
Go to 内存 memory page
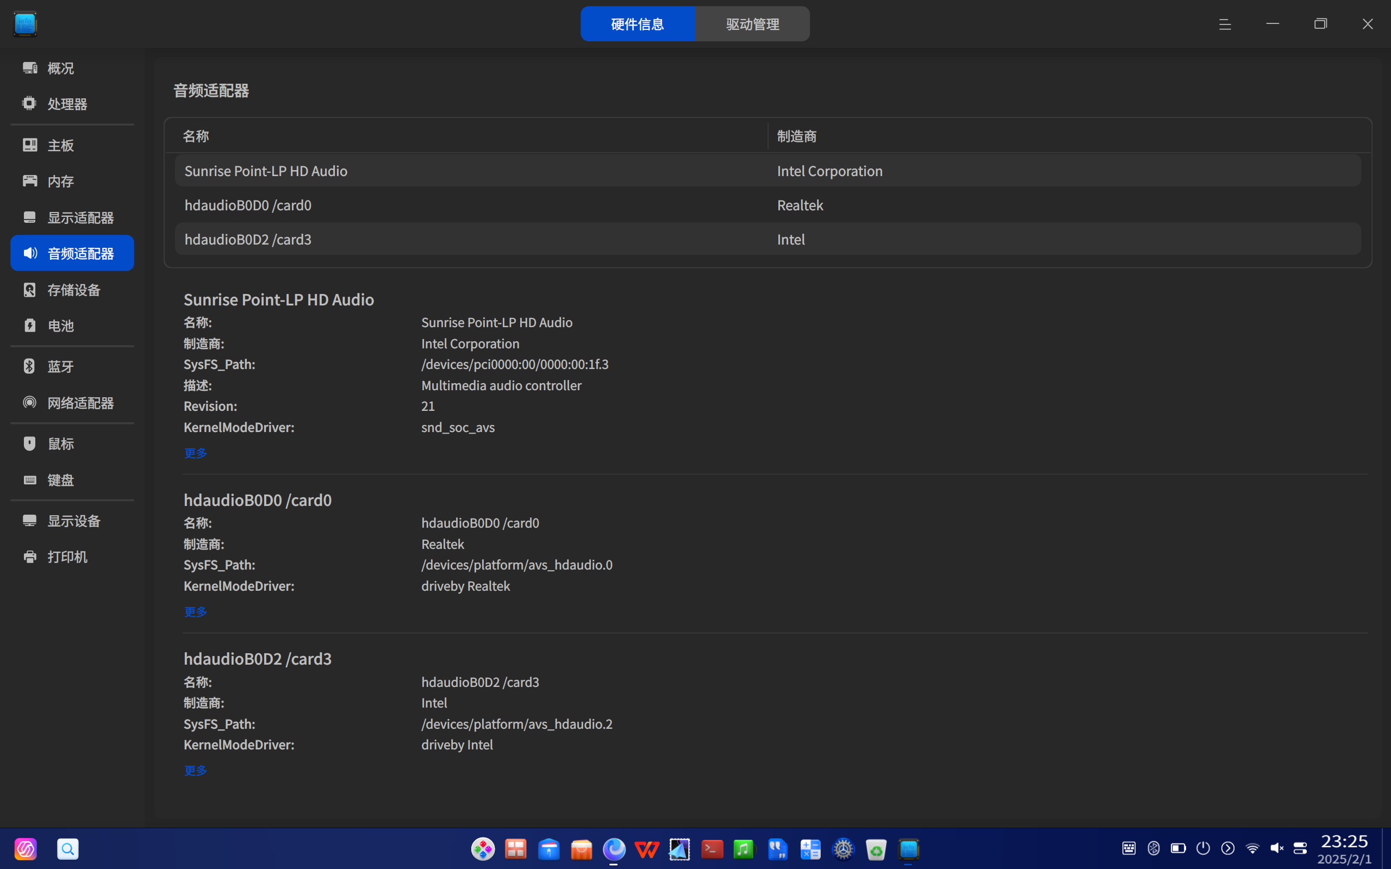[x=72, y=181]
